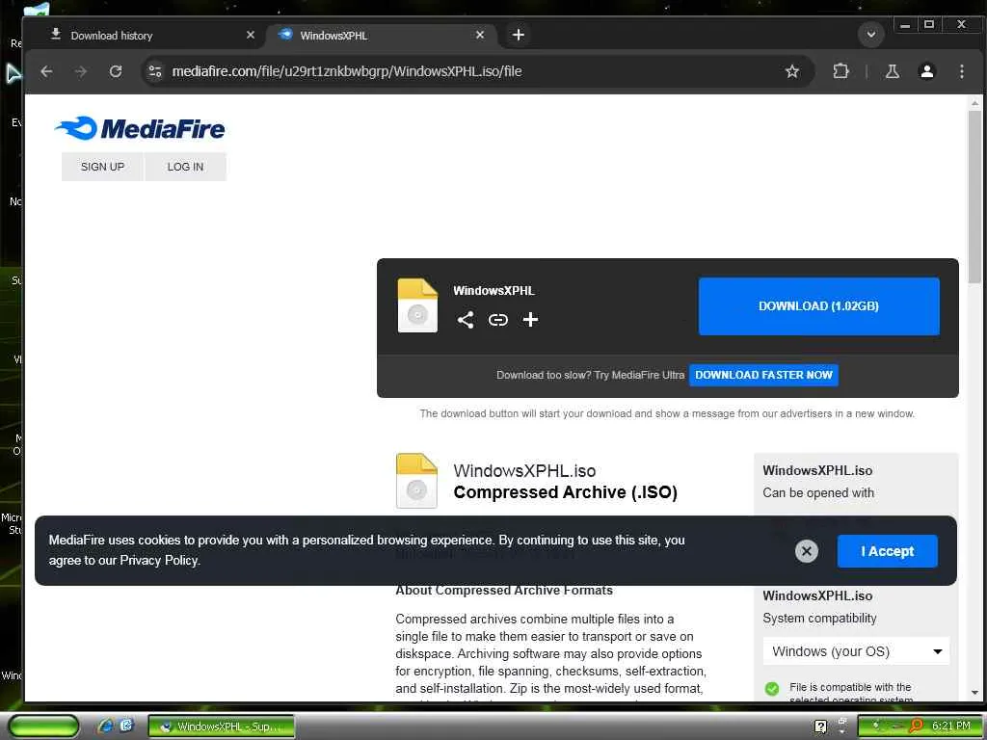Open Chrome three-dot menu
Viewport: 987px width, 740px height.
tap(961, 71)
